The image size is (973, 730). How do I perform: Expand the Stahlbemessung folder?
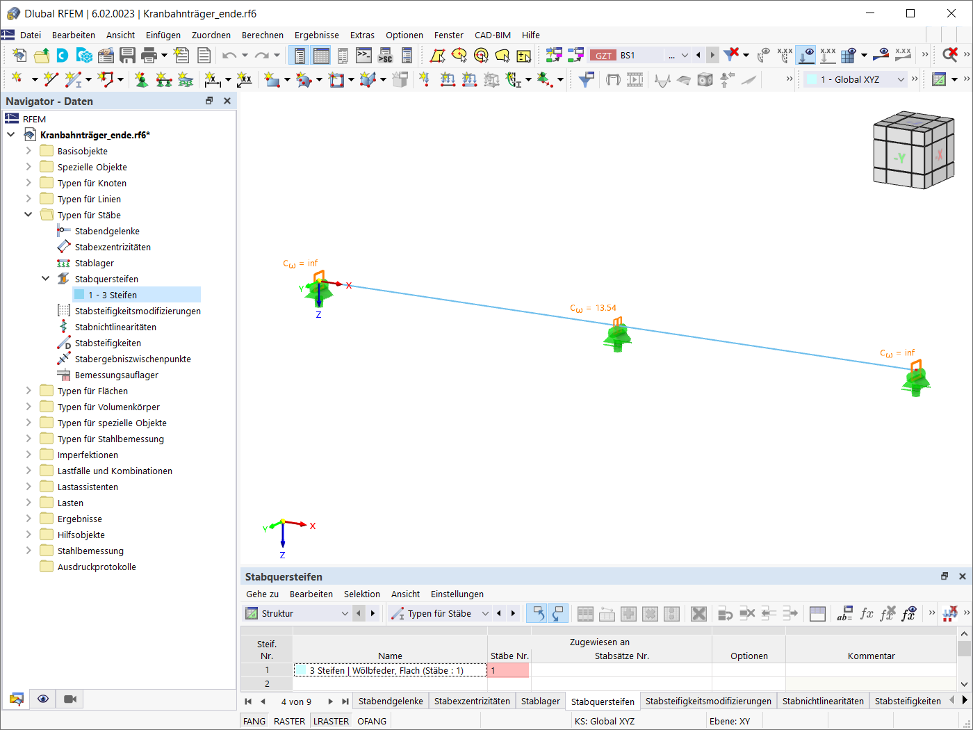tap(28, 551)
